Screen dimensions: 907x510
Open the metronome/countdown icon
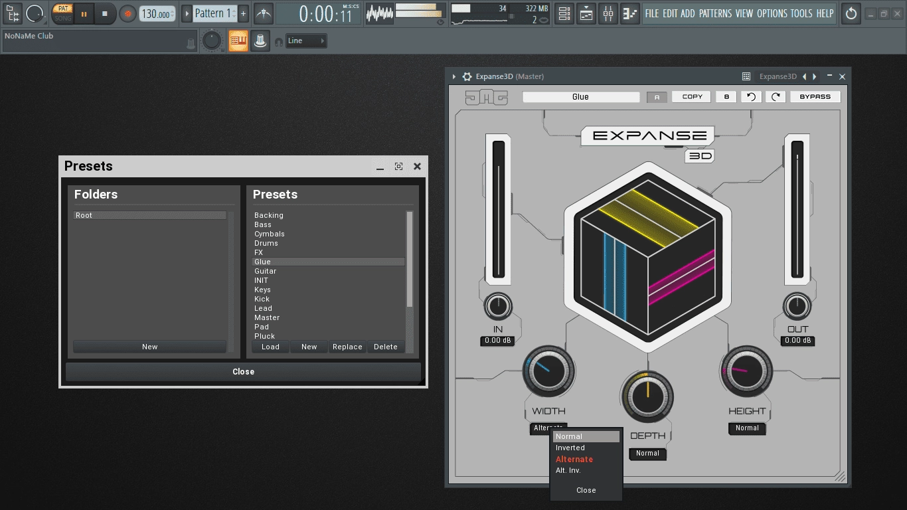(x=264, y=13)
